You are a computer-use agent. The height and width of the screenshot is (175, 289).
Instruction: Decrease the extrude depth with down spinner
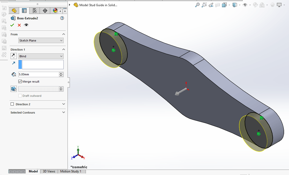coord(61,76)
